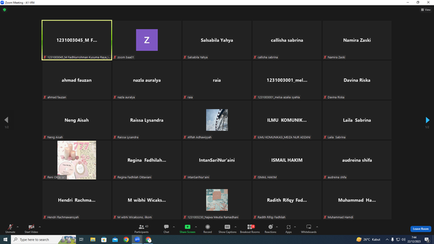
Task: Select the ILMU KOMUNIK... participant tile
Action: pos(287,120)
